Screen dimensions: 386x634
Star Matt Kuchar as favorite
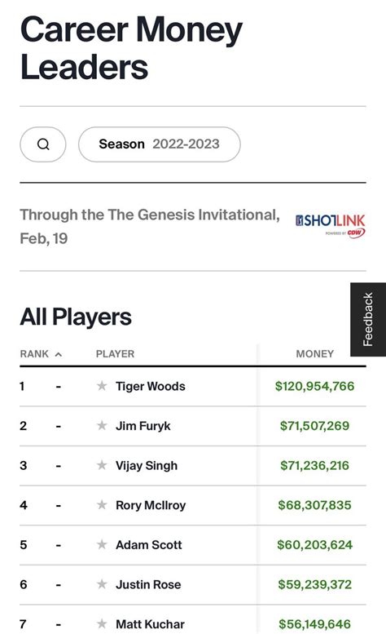coord(102,623)
